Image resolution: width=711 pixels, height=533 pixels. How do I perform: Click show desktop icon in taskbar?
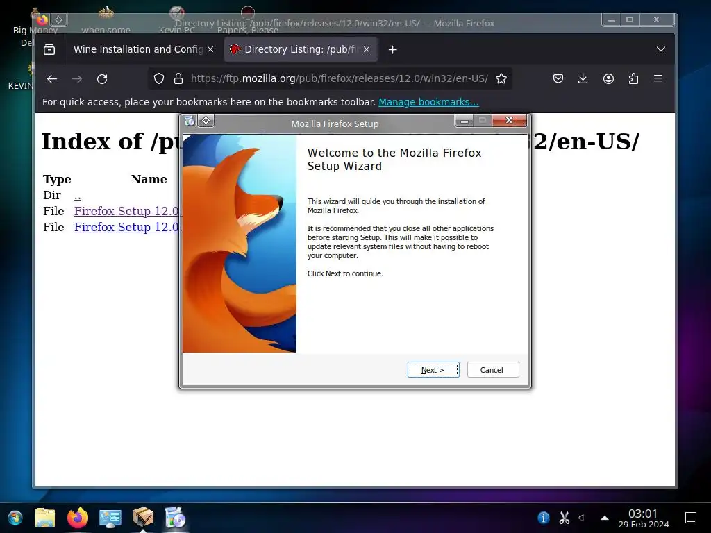coord(691,518)
